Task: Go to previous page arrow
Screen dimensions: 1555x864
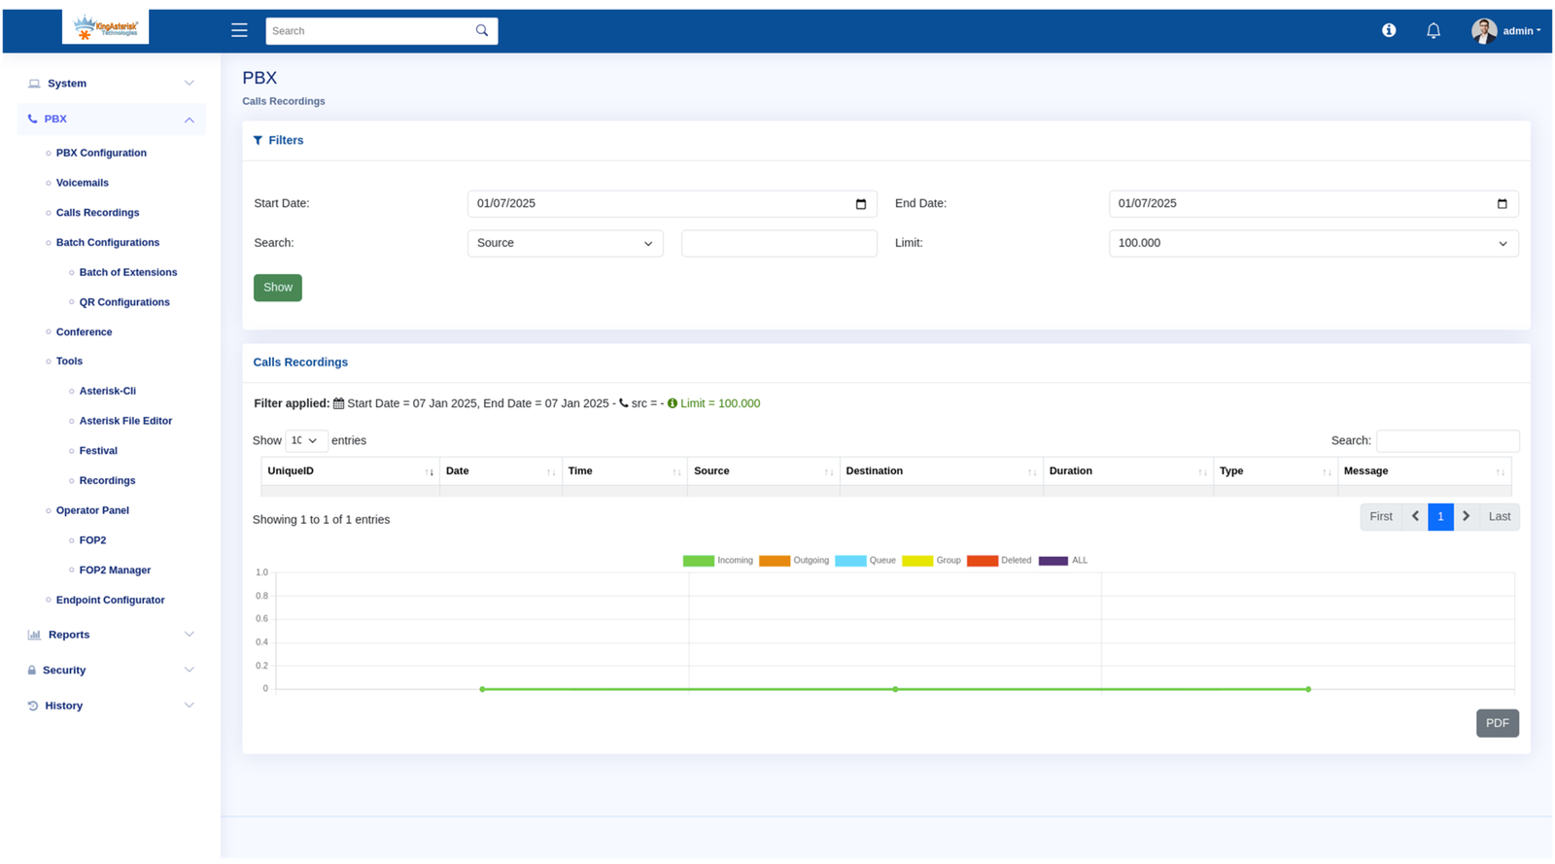Action: [x=1415, y=516]
